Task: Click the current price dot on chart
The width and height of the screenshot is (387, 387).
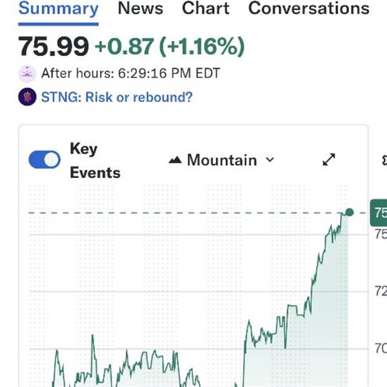Action: [350, 212]
